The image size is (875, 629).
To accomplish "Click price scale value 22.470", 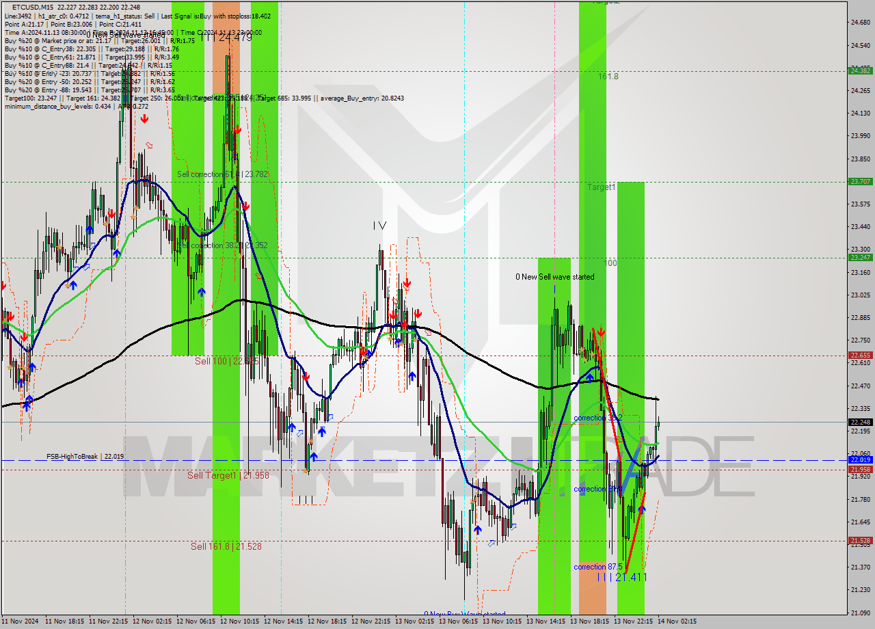I will pyautogui.click(x=860, y=386).
